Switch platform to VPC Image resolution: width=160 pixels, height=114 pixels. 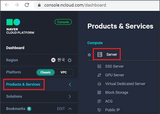(64, 72)
